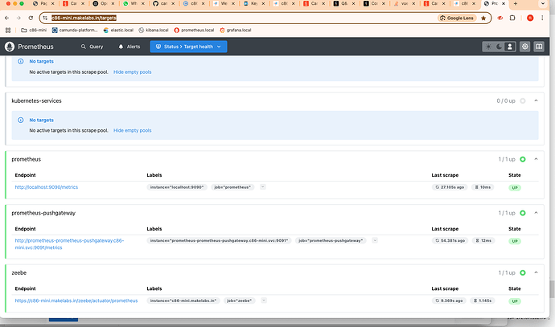
Task: Click Hide empty pools under kubernetes-services
Action: [x=133, y=130]
